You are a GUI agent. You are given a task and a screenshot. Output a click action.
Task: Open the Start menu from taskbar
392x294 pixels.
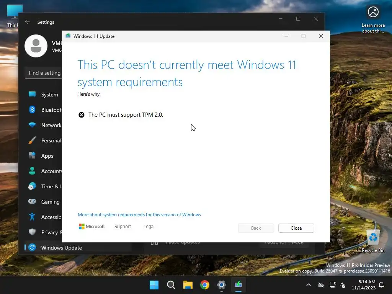click(x=154, y=285)
